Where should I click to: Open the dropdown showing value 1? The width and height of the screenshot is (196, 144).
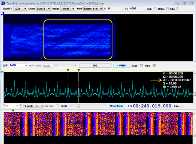pyautogui.click(x=12, y=106)
